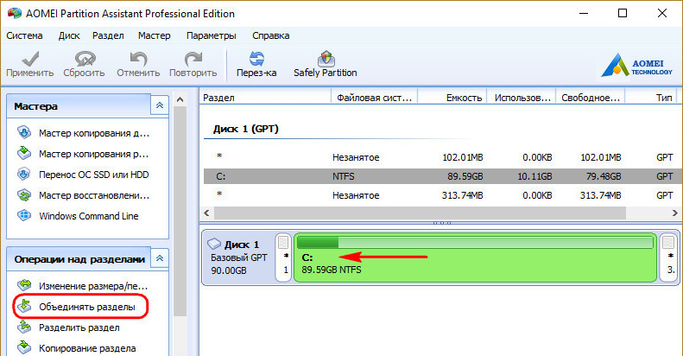
Task: Click the Мастер восстановлени... icon
Action: tap(24, 194)
